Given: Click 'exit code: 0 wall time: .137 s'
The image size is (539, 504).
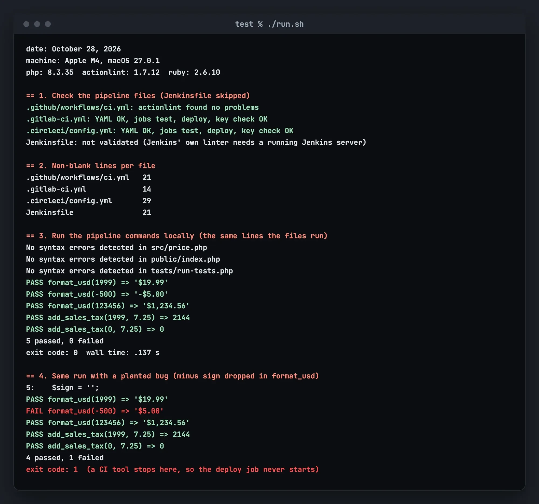Looking at the screenshot, I should pos(93,353).
